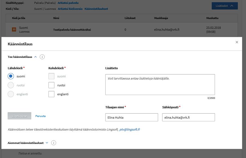Click the Arkistoi kieliversio link

click(x=70, y=9)
